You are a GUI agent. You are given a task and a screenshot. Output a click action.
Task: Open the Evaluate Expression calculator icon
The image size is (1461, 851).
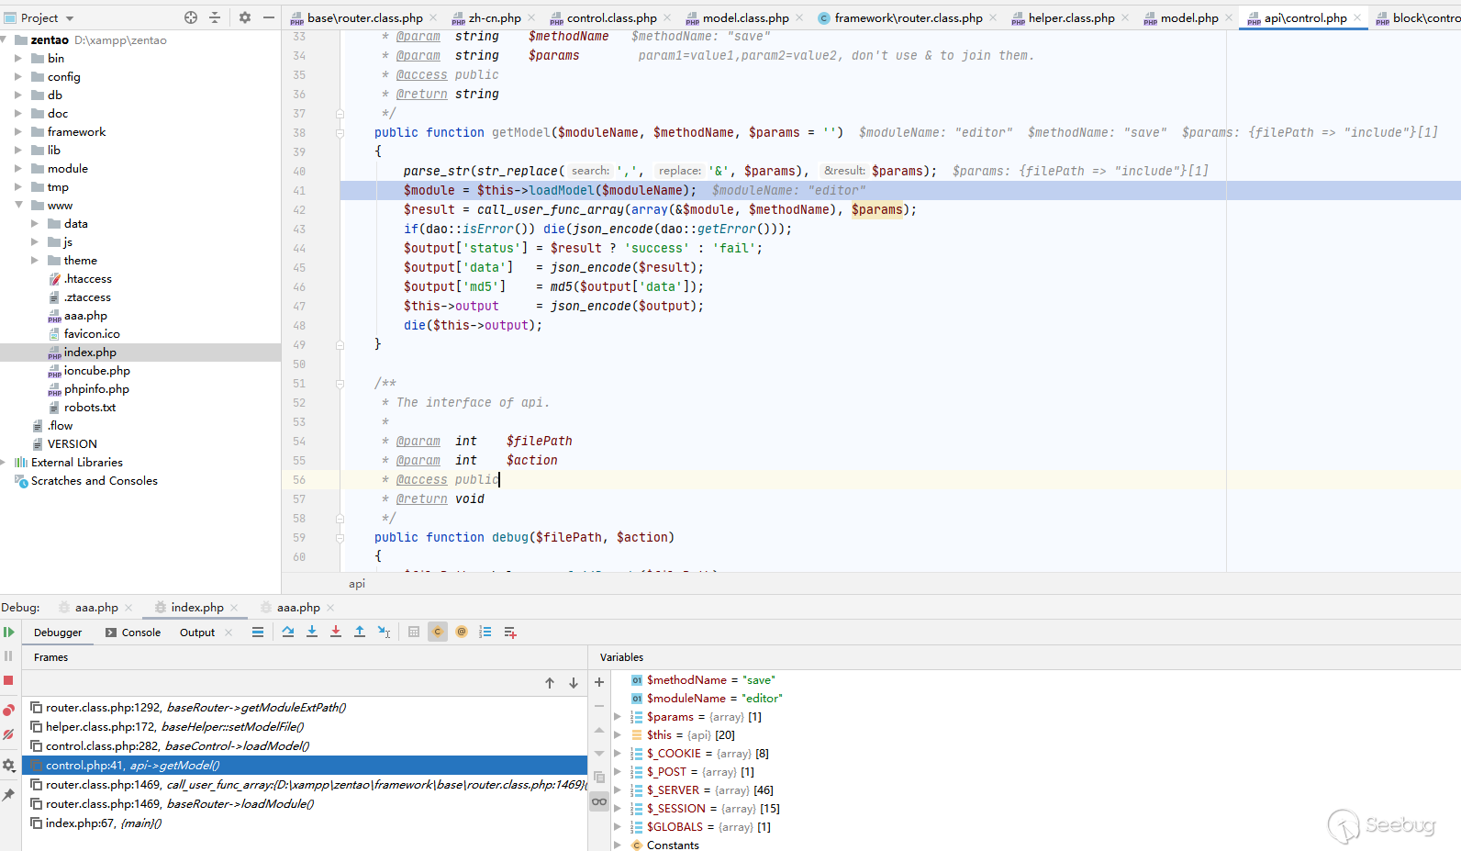tap(414, 632)
